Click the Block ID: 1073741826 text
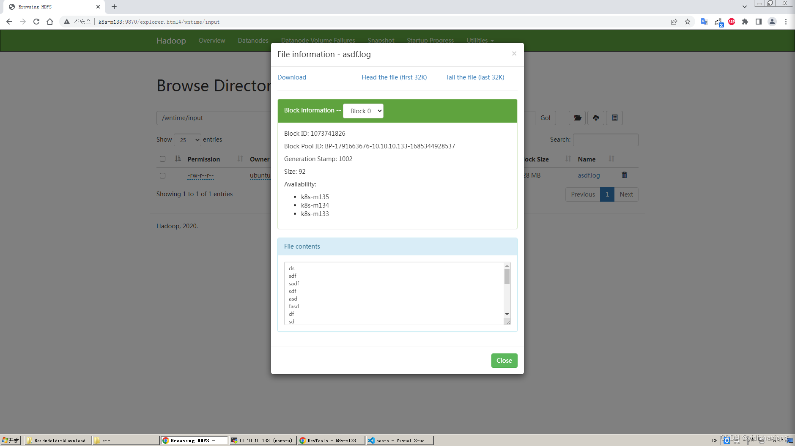Viewport: 795px width, 446px height. tap(315, 134)
